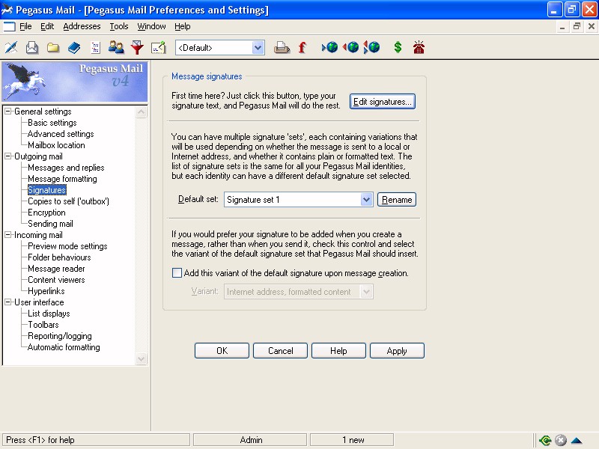Image resolution: width=599 pixels, height=449 pixels.
Task: Open the Window menu
Action: pyautogui.click(x=151, y=26)
